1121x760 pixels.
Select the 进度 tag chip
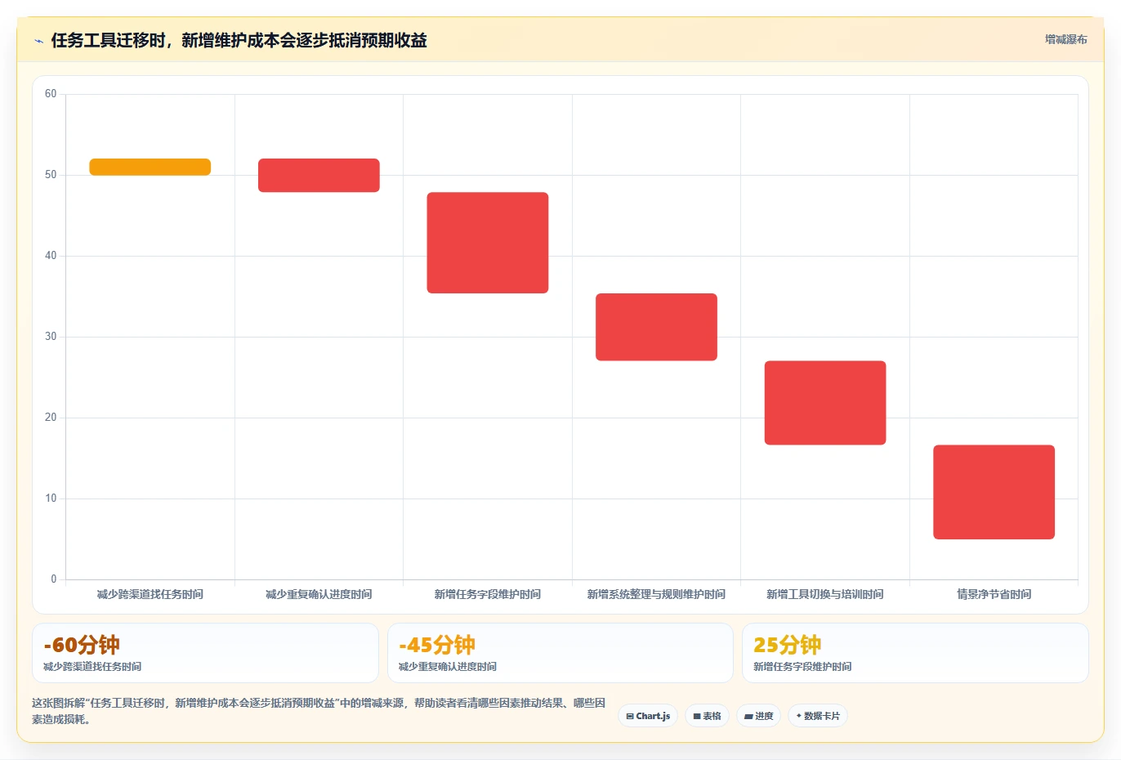[758, 716]
